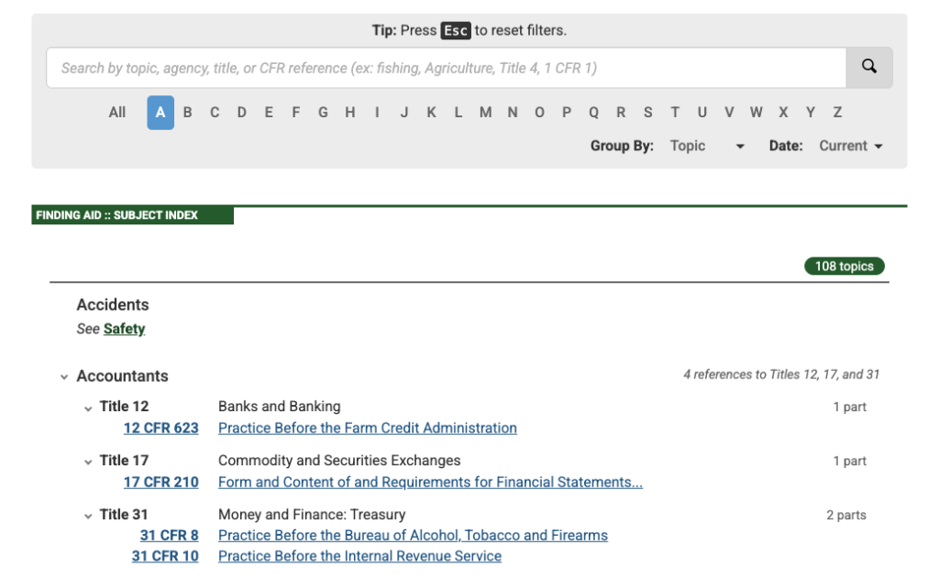Filter topics by letter E
The image size is (939, 588).
click(x=269, y=113)
